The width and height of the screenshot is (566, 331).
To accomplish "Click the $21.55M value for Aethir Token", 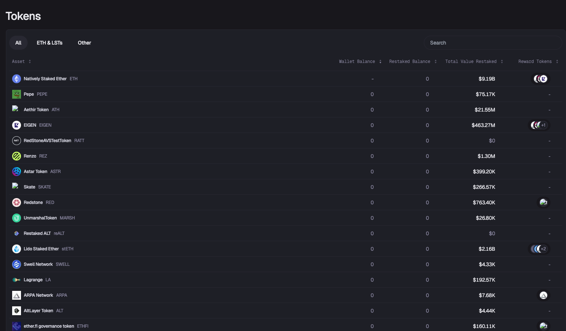I will [x=485, y=110].
